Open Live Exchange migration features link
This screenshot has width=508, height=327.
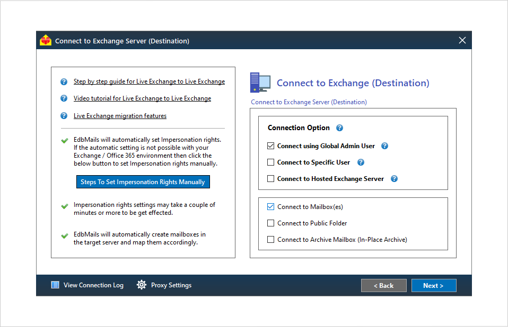coord(120,116)
